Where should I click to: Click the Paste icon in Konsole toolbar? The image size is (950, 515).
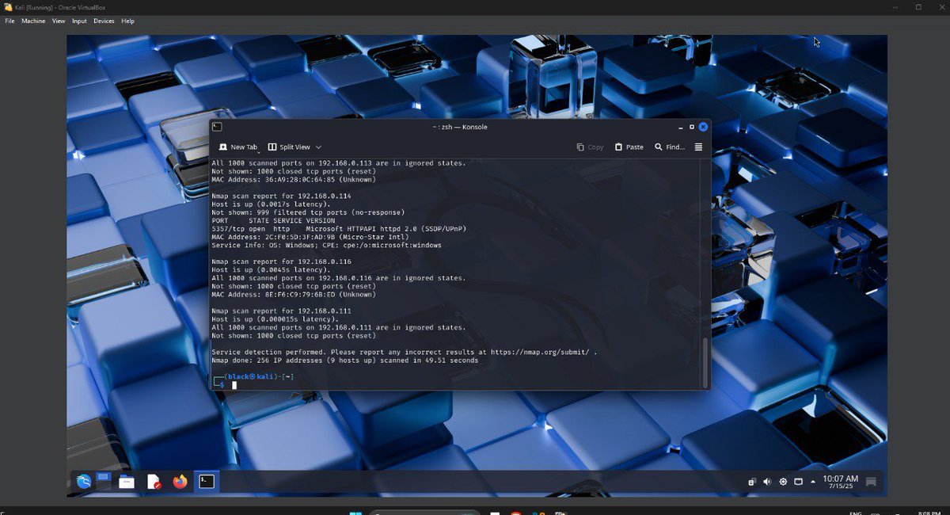[x=629, y=147]
